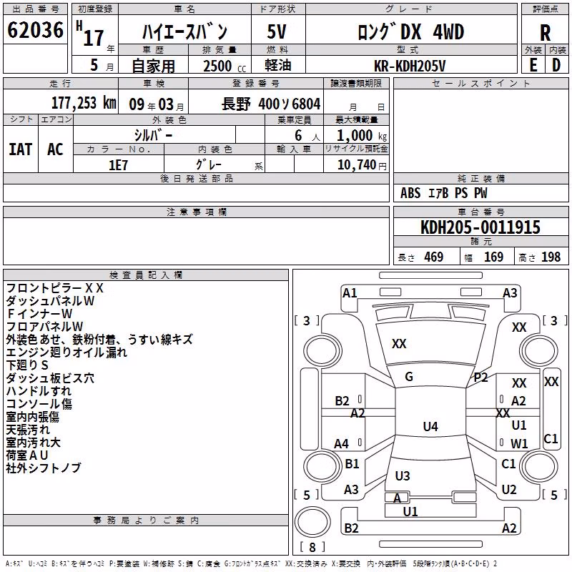This screenshot has width=572, height=572.
Task: Click the セールスポイント section header
Action: (x=480, y=83)
